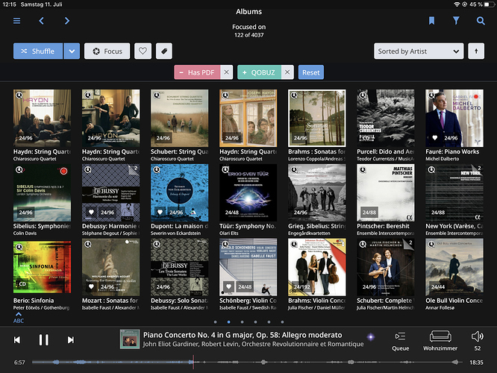Skip to the previous track
The image size is (497, 373).
coord(17,339)
